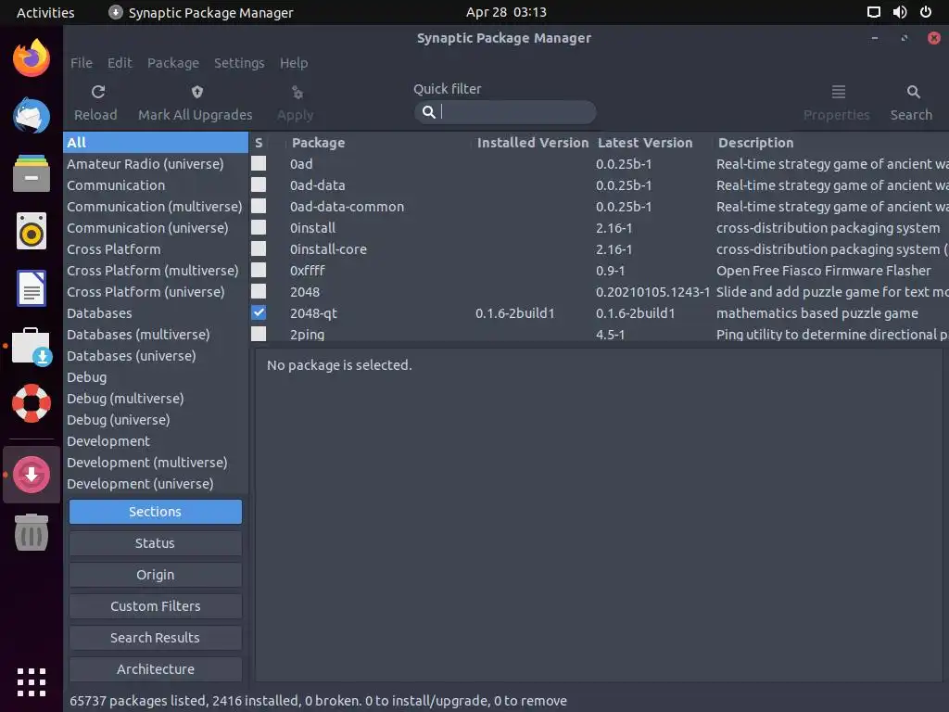Open the Activities overview
This screenshot has width=949, height=712.
45,12
